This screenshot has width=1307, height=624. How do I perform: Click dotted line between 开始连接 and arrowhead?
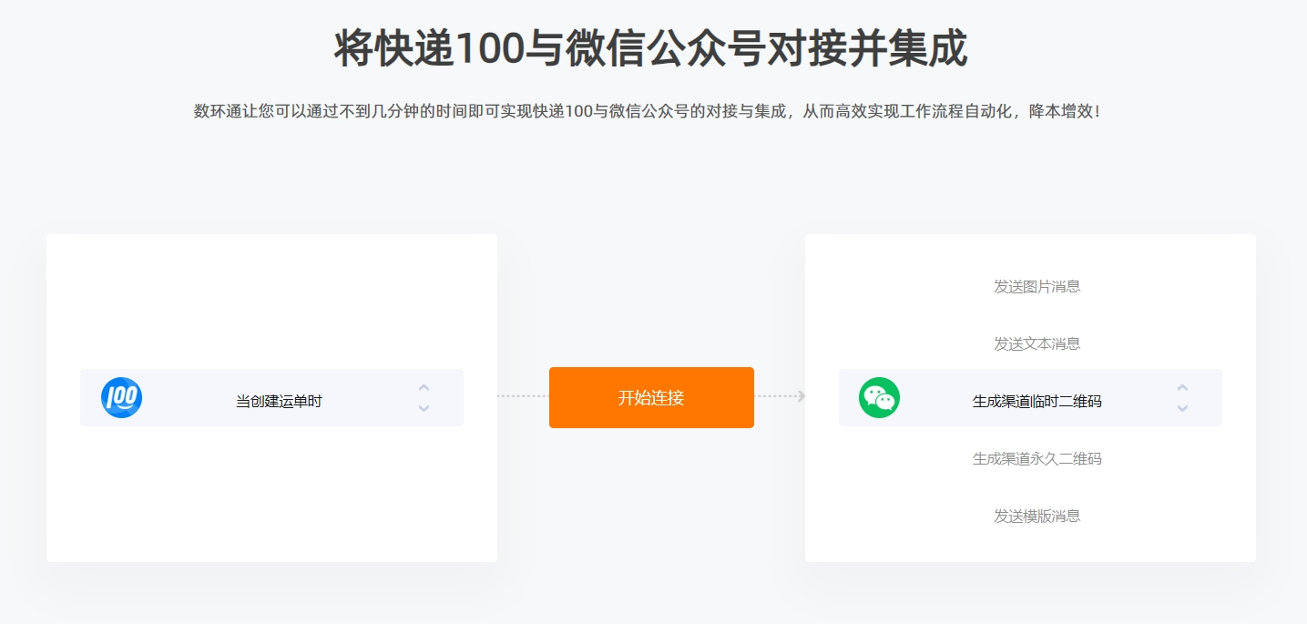tap(775, 396)
